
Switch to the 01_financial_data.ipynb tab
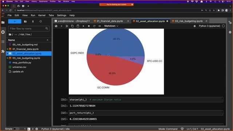[x=110, y=21]
